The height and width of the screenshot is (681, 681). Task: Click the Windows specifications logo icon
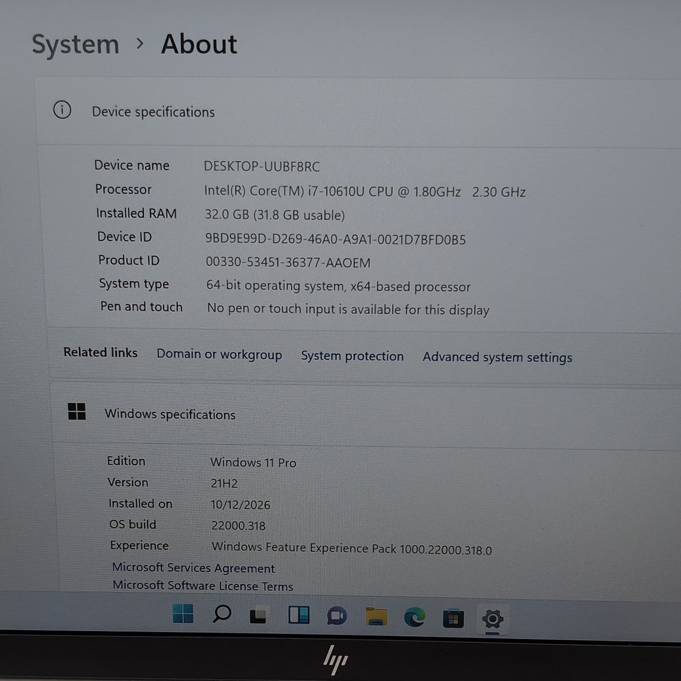77,411
